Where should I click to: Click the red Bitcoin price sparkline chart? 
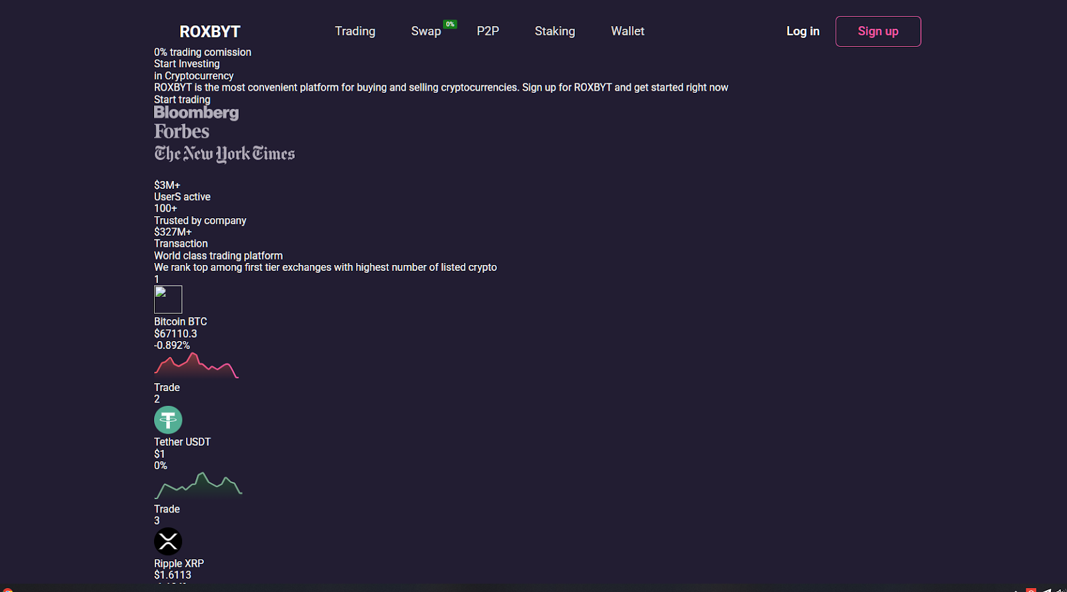tap(196, 366)
